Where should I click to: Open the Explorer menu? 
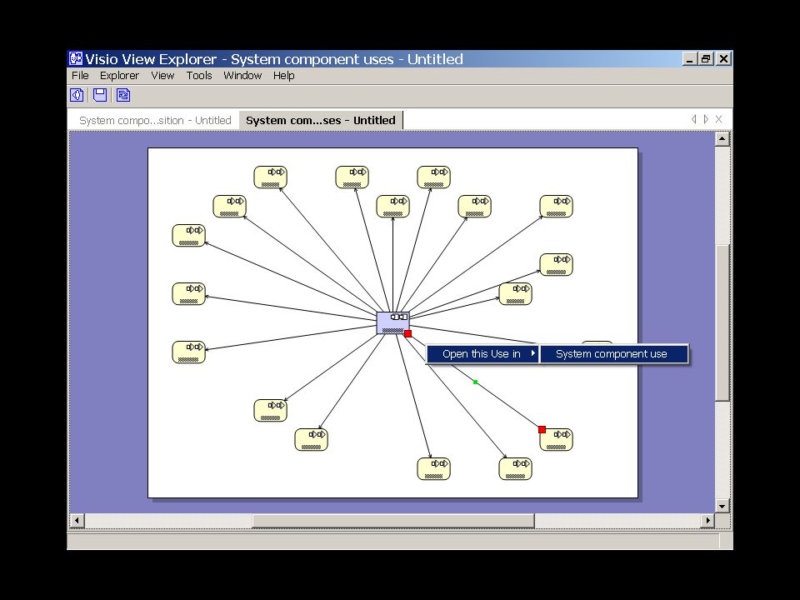119,76
